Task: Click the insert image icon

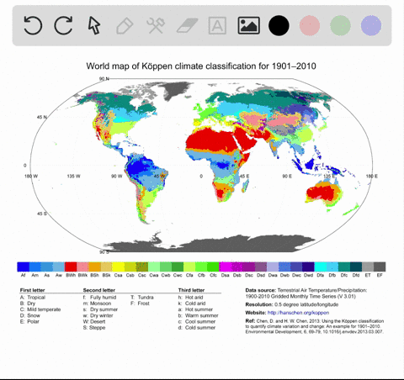Action: point(248,25)
